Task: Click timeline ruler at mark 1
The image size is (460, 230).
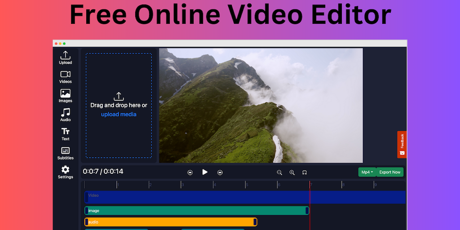Action: coord(117,185)
